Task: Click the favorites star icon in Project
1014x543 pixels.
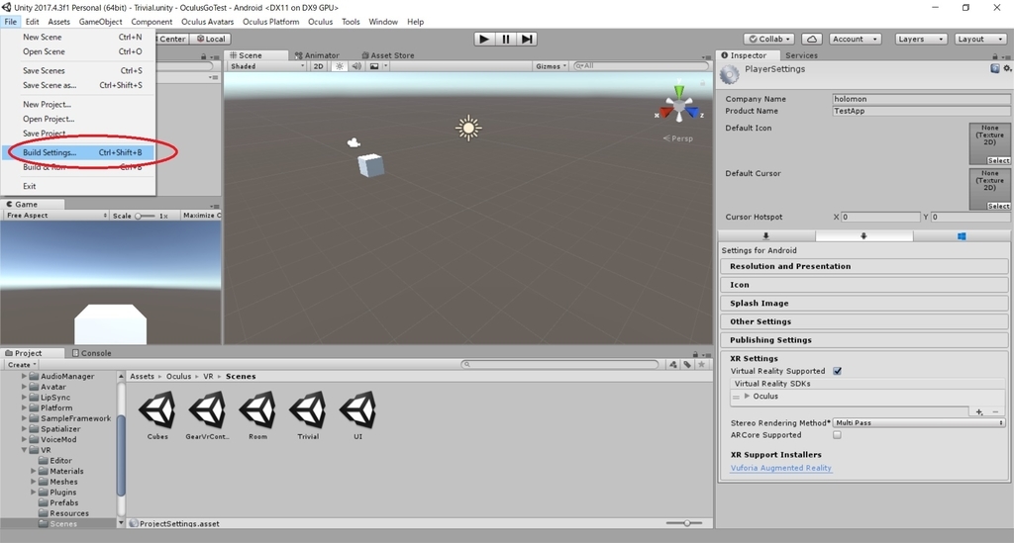Action: click(x=702, y=364)
